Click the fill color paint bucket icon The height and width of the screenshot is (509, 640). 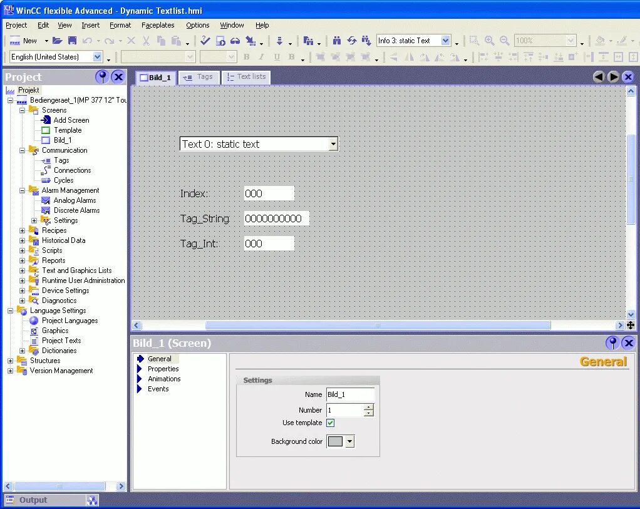click(x=600, y=41)
